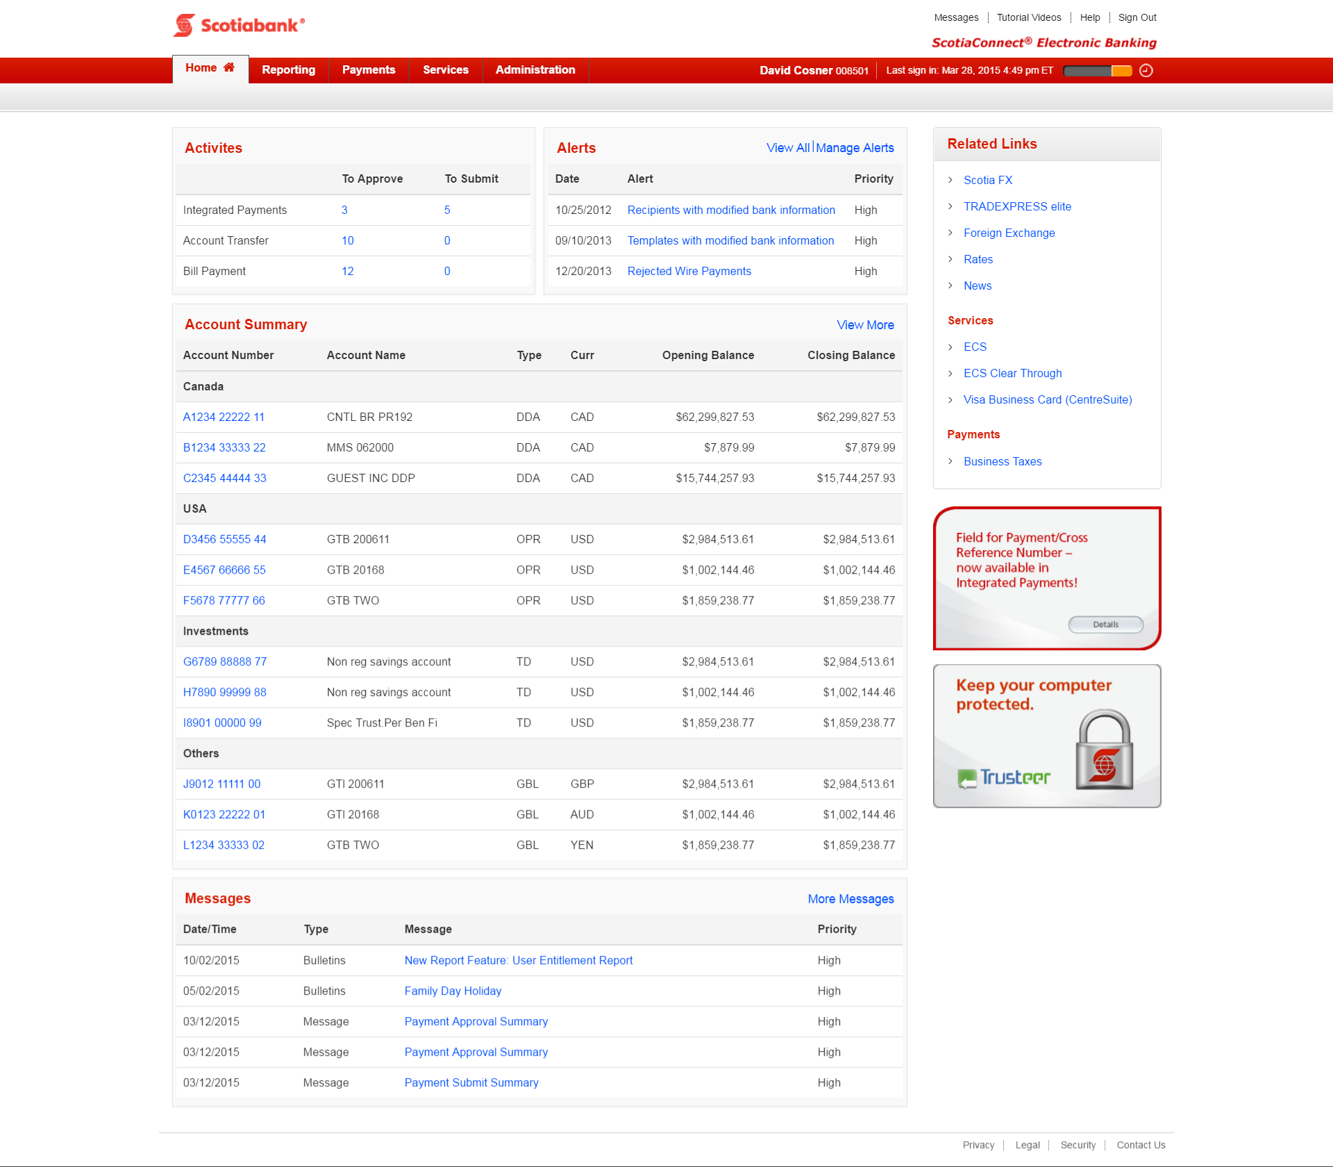Click the Home house icon
Viewport: 1333px width, 1167px height.
click(228, 67)
